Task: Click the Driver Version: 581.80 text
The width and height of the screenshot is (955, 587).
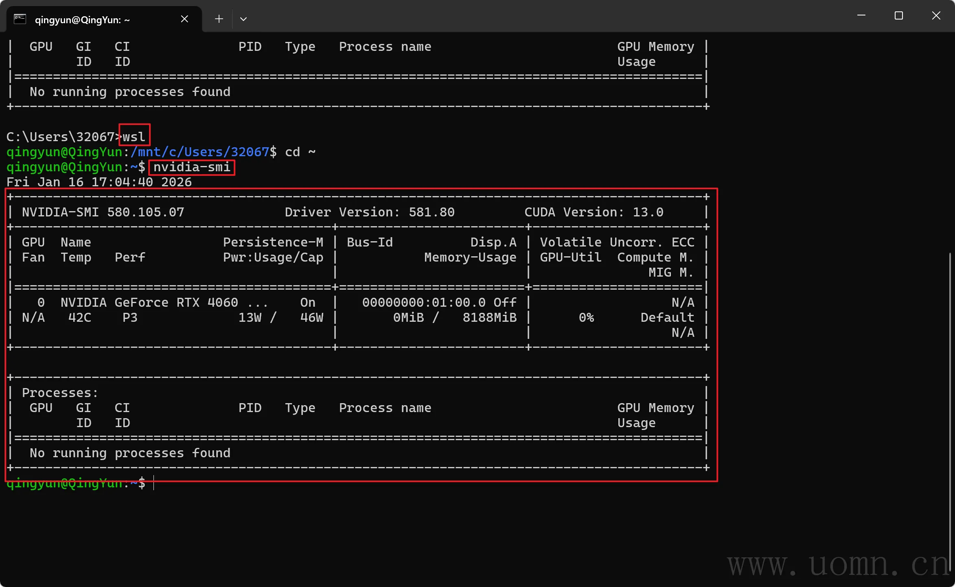Action: point(369,212)
